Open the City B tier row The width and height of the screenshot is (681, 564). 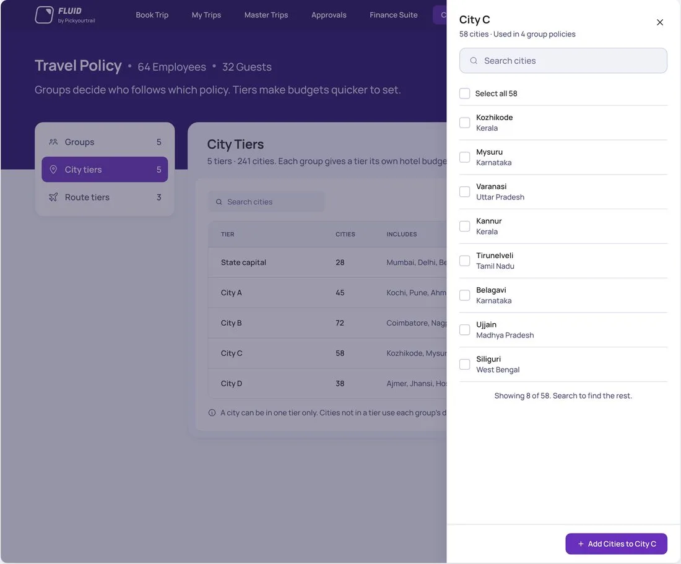(327, 323)
